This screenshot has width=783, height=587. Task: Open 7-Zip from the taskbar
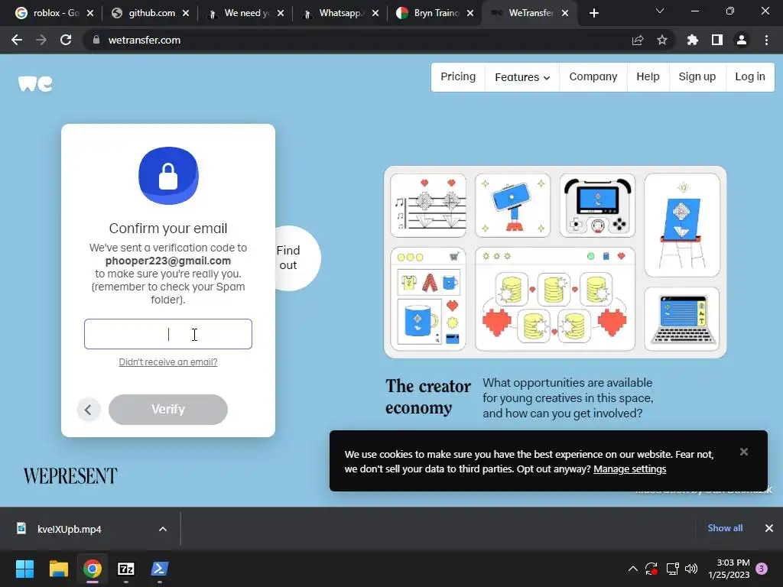click(x=126, y=569)
